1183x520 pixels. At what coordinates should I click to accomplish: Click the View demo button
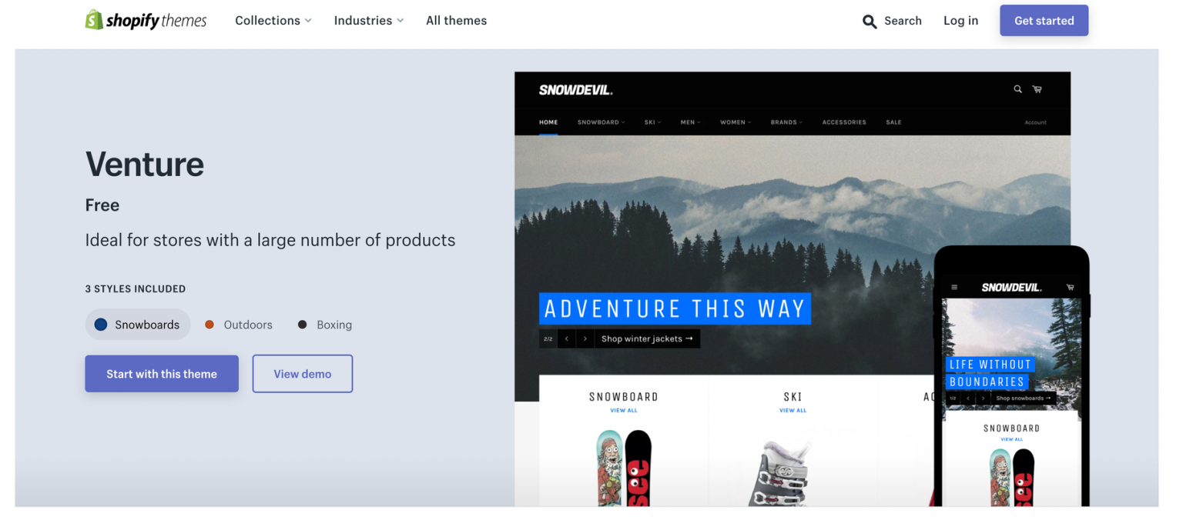click(303, 374)
